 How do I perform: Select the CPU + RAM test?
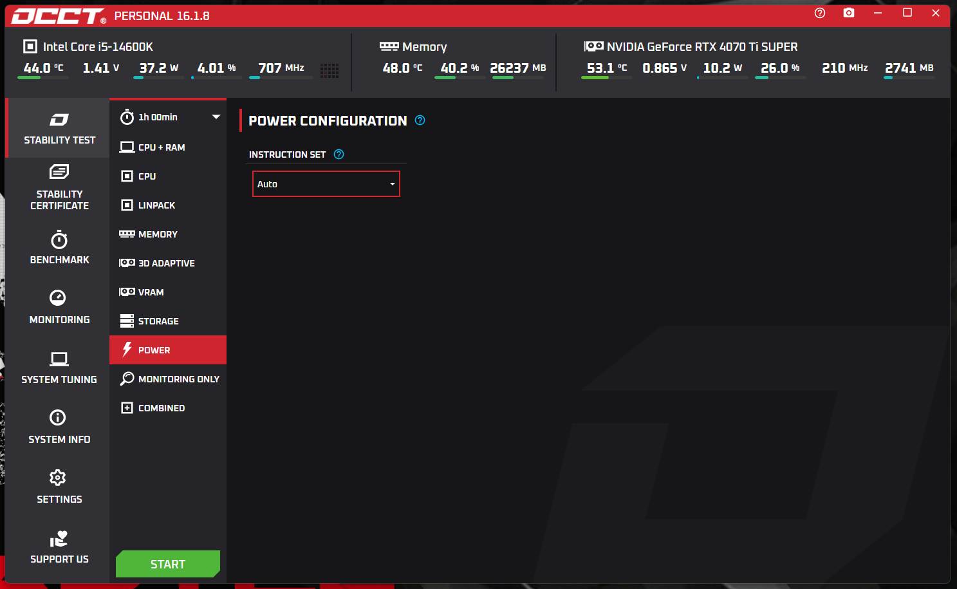click(x=168, y=147)
